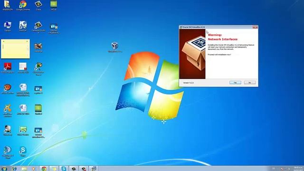Select the image thumbnail beside the sticky note
The image size is (304, 171).
(x=38, y=47)
